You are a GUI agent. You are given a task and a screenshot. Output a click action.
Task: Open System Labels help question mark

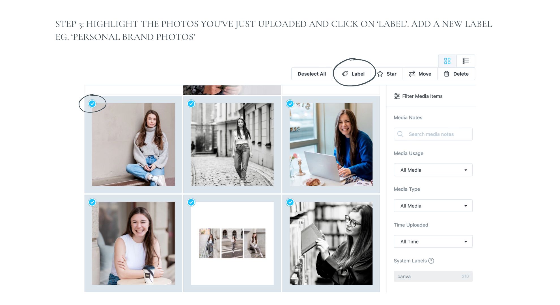tap(431, 261)
